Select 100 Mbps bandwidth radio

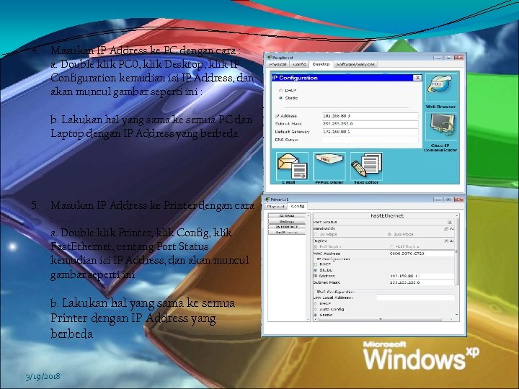click(389, 235)
